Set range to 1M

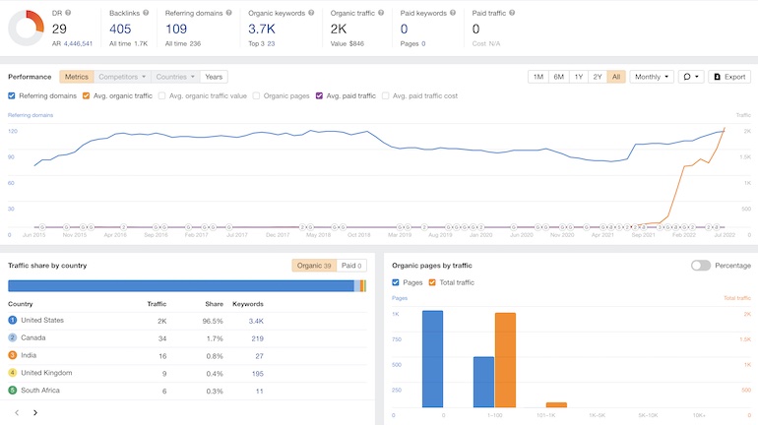point(538,77)
